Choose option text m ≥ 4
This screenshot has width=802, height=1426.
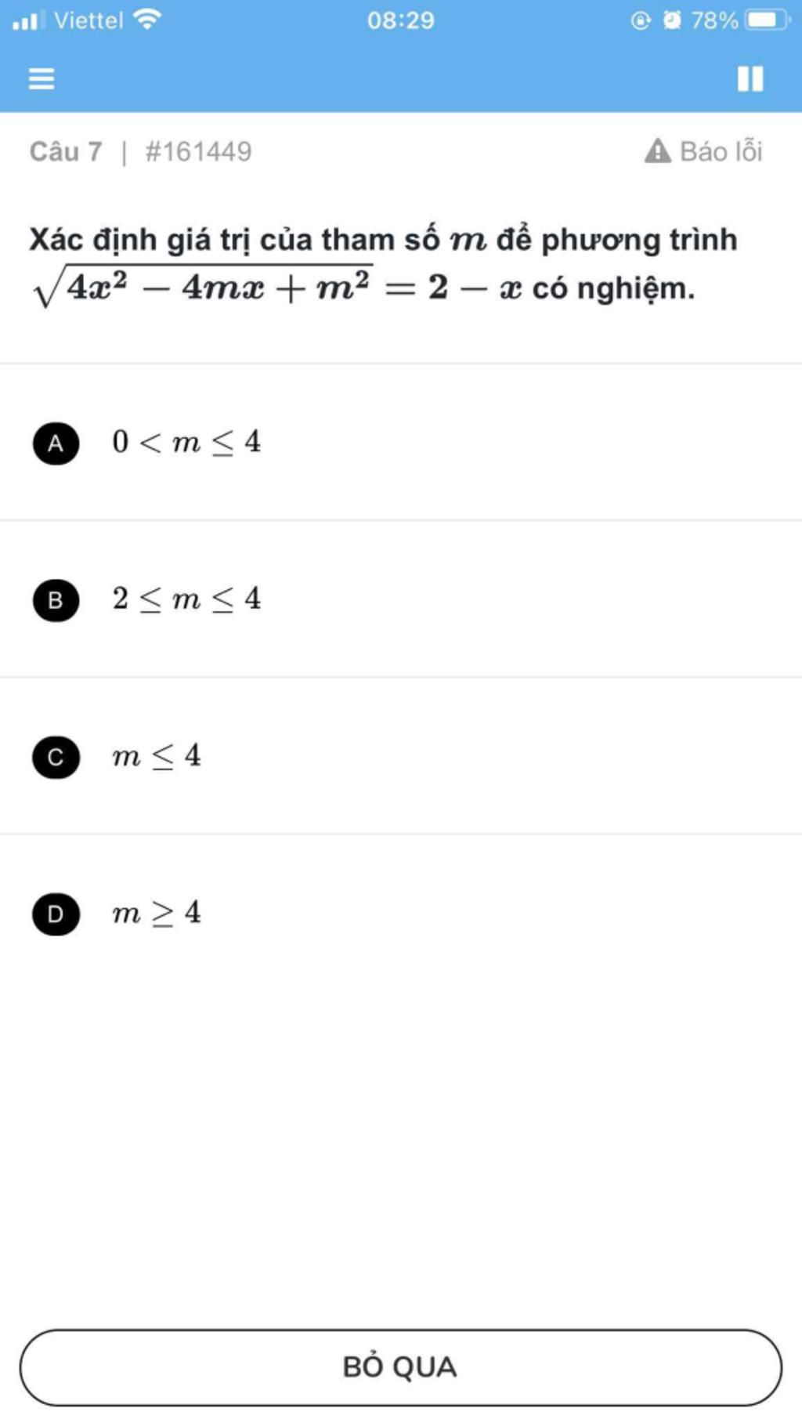pos(157,913)
